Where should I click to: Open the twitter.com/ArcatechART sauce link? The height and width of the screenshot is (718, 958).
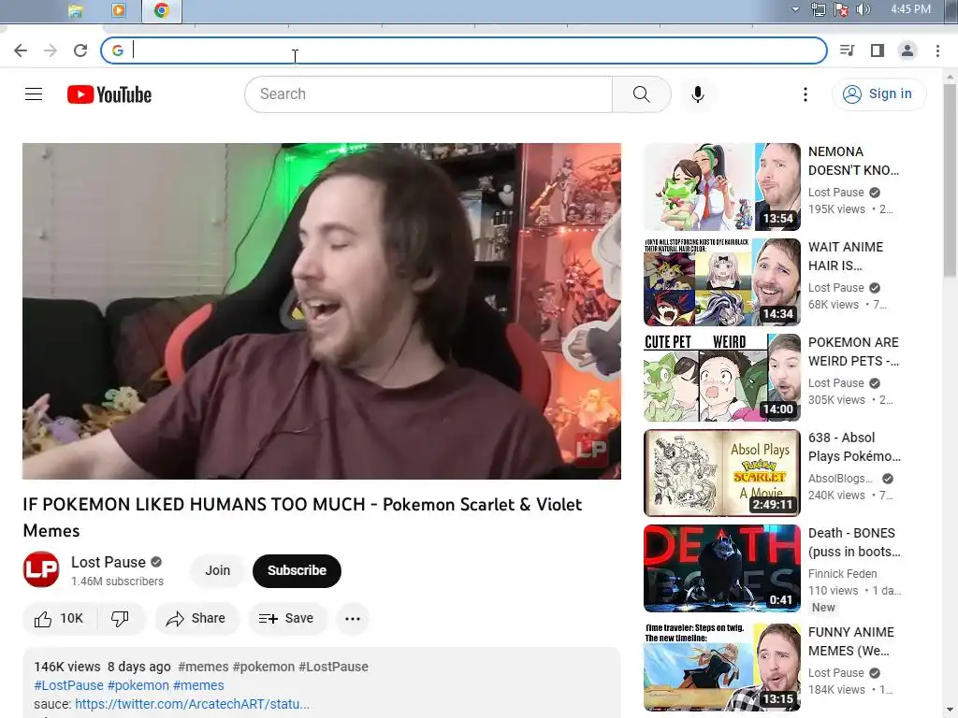coord(192,704)
